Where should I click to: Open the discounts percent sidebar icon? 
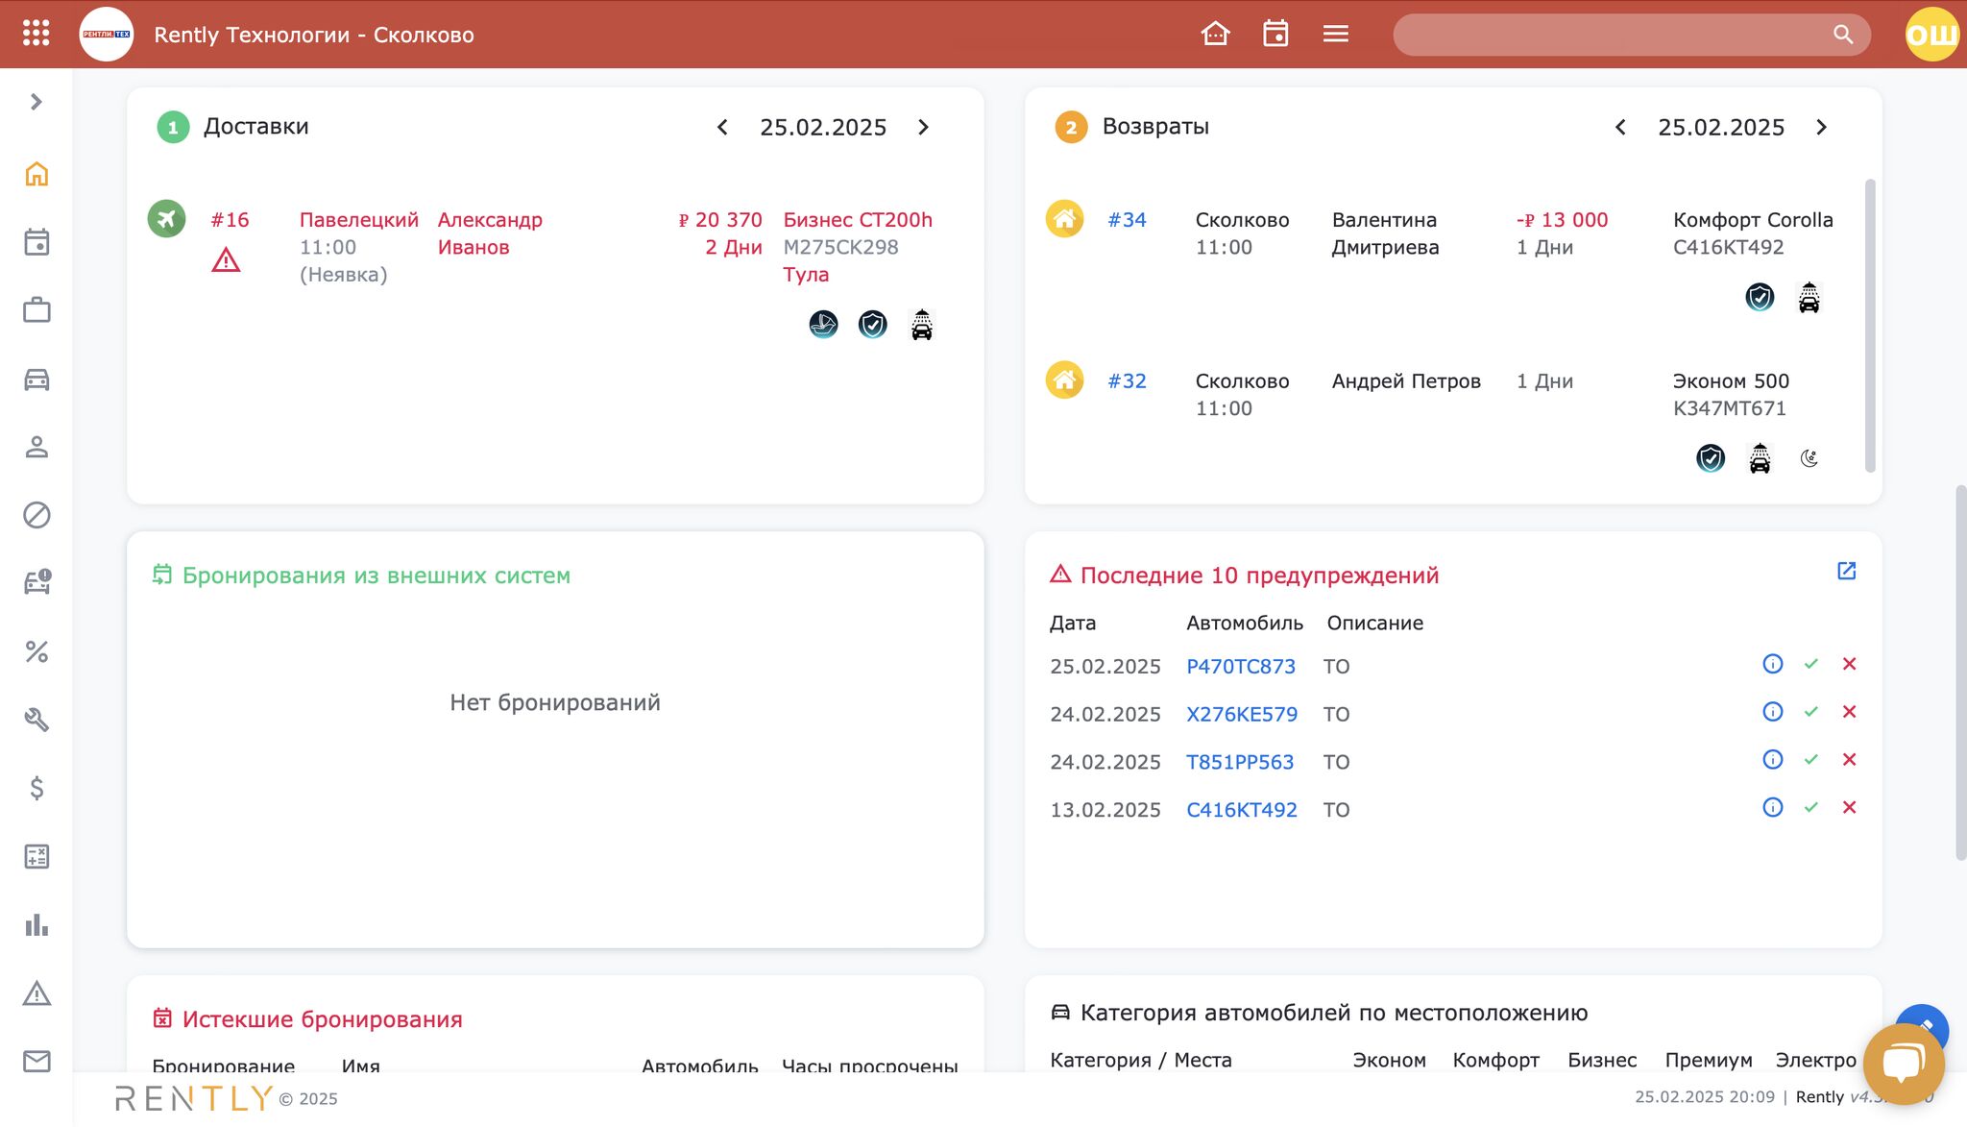point(36,651)
